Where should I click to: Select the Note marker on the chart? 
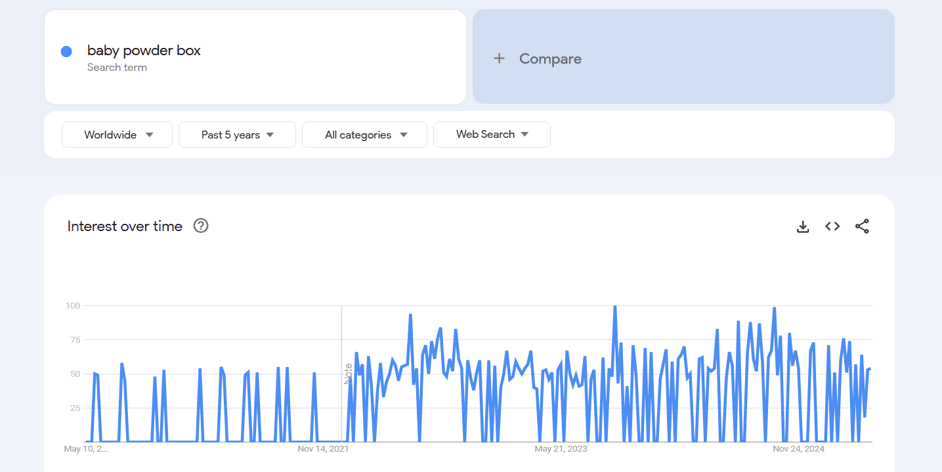coord(349,374)
